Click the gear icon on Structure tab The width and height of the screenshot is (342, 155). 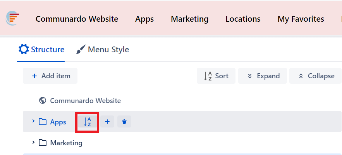pos(24,50)
